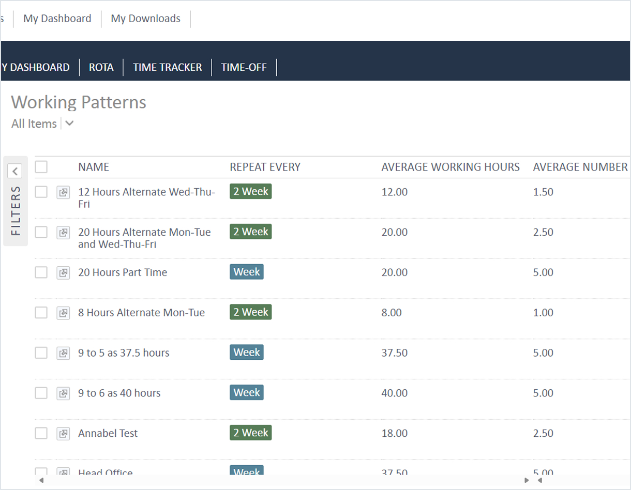Click open icon beside 20 Hours Part Time

click(63, 273)
